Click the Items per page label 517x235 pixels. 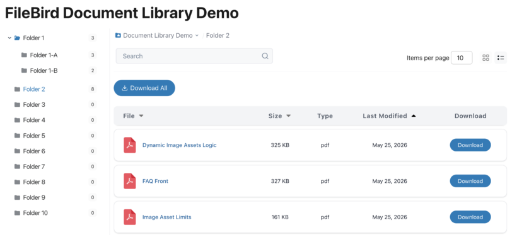click(427, 58)
